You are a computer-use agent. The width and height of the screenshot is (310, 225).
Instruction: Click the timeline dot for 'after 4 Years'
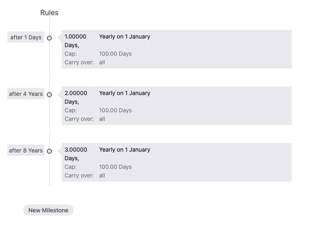click(49, 95)
